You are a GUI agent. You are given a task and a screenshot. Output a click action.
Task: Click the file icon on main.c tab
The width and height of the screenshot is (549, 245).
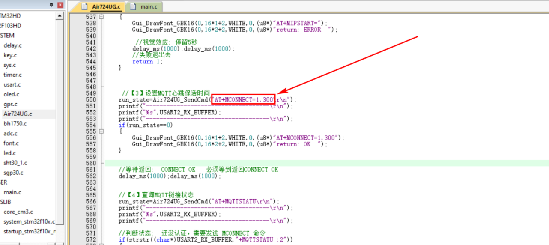133,6
